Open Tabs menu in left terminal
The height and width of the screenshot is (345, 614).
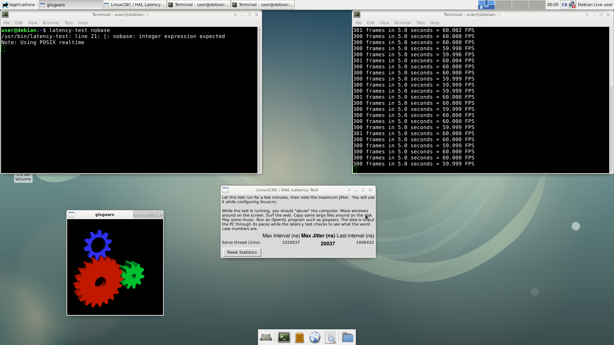(x=68, y=23)
